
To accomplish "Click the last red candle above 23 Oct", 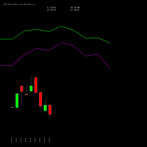I will (50, 110).
